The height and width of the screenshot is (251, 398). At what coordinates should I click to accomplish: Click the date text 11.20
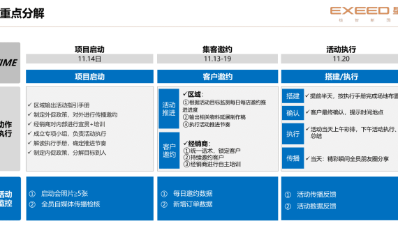341,59
